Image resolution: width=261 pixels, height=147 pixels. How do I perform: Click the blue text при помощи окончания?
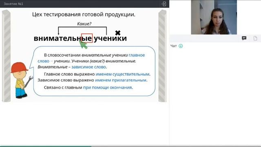(x=108, y=87)
